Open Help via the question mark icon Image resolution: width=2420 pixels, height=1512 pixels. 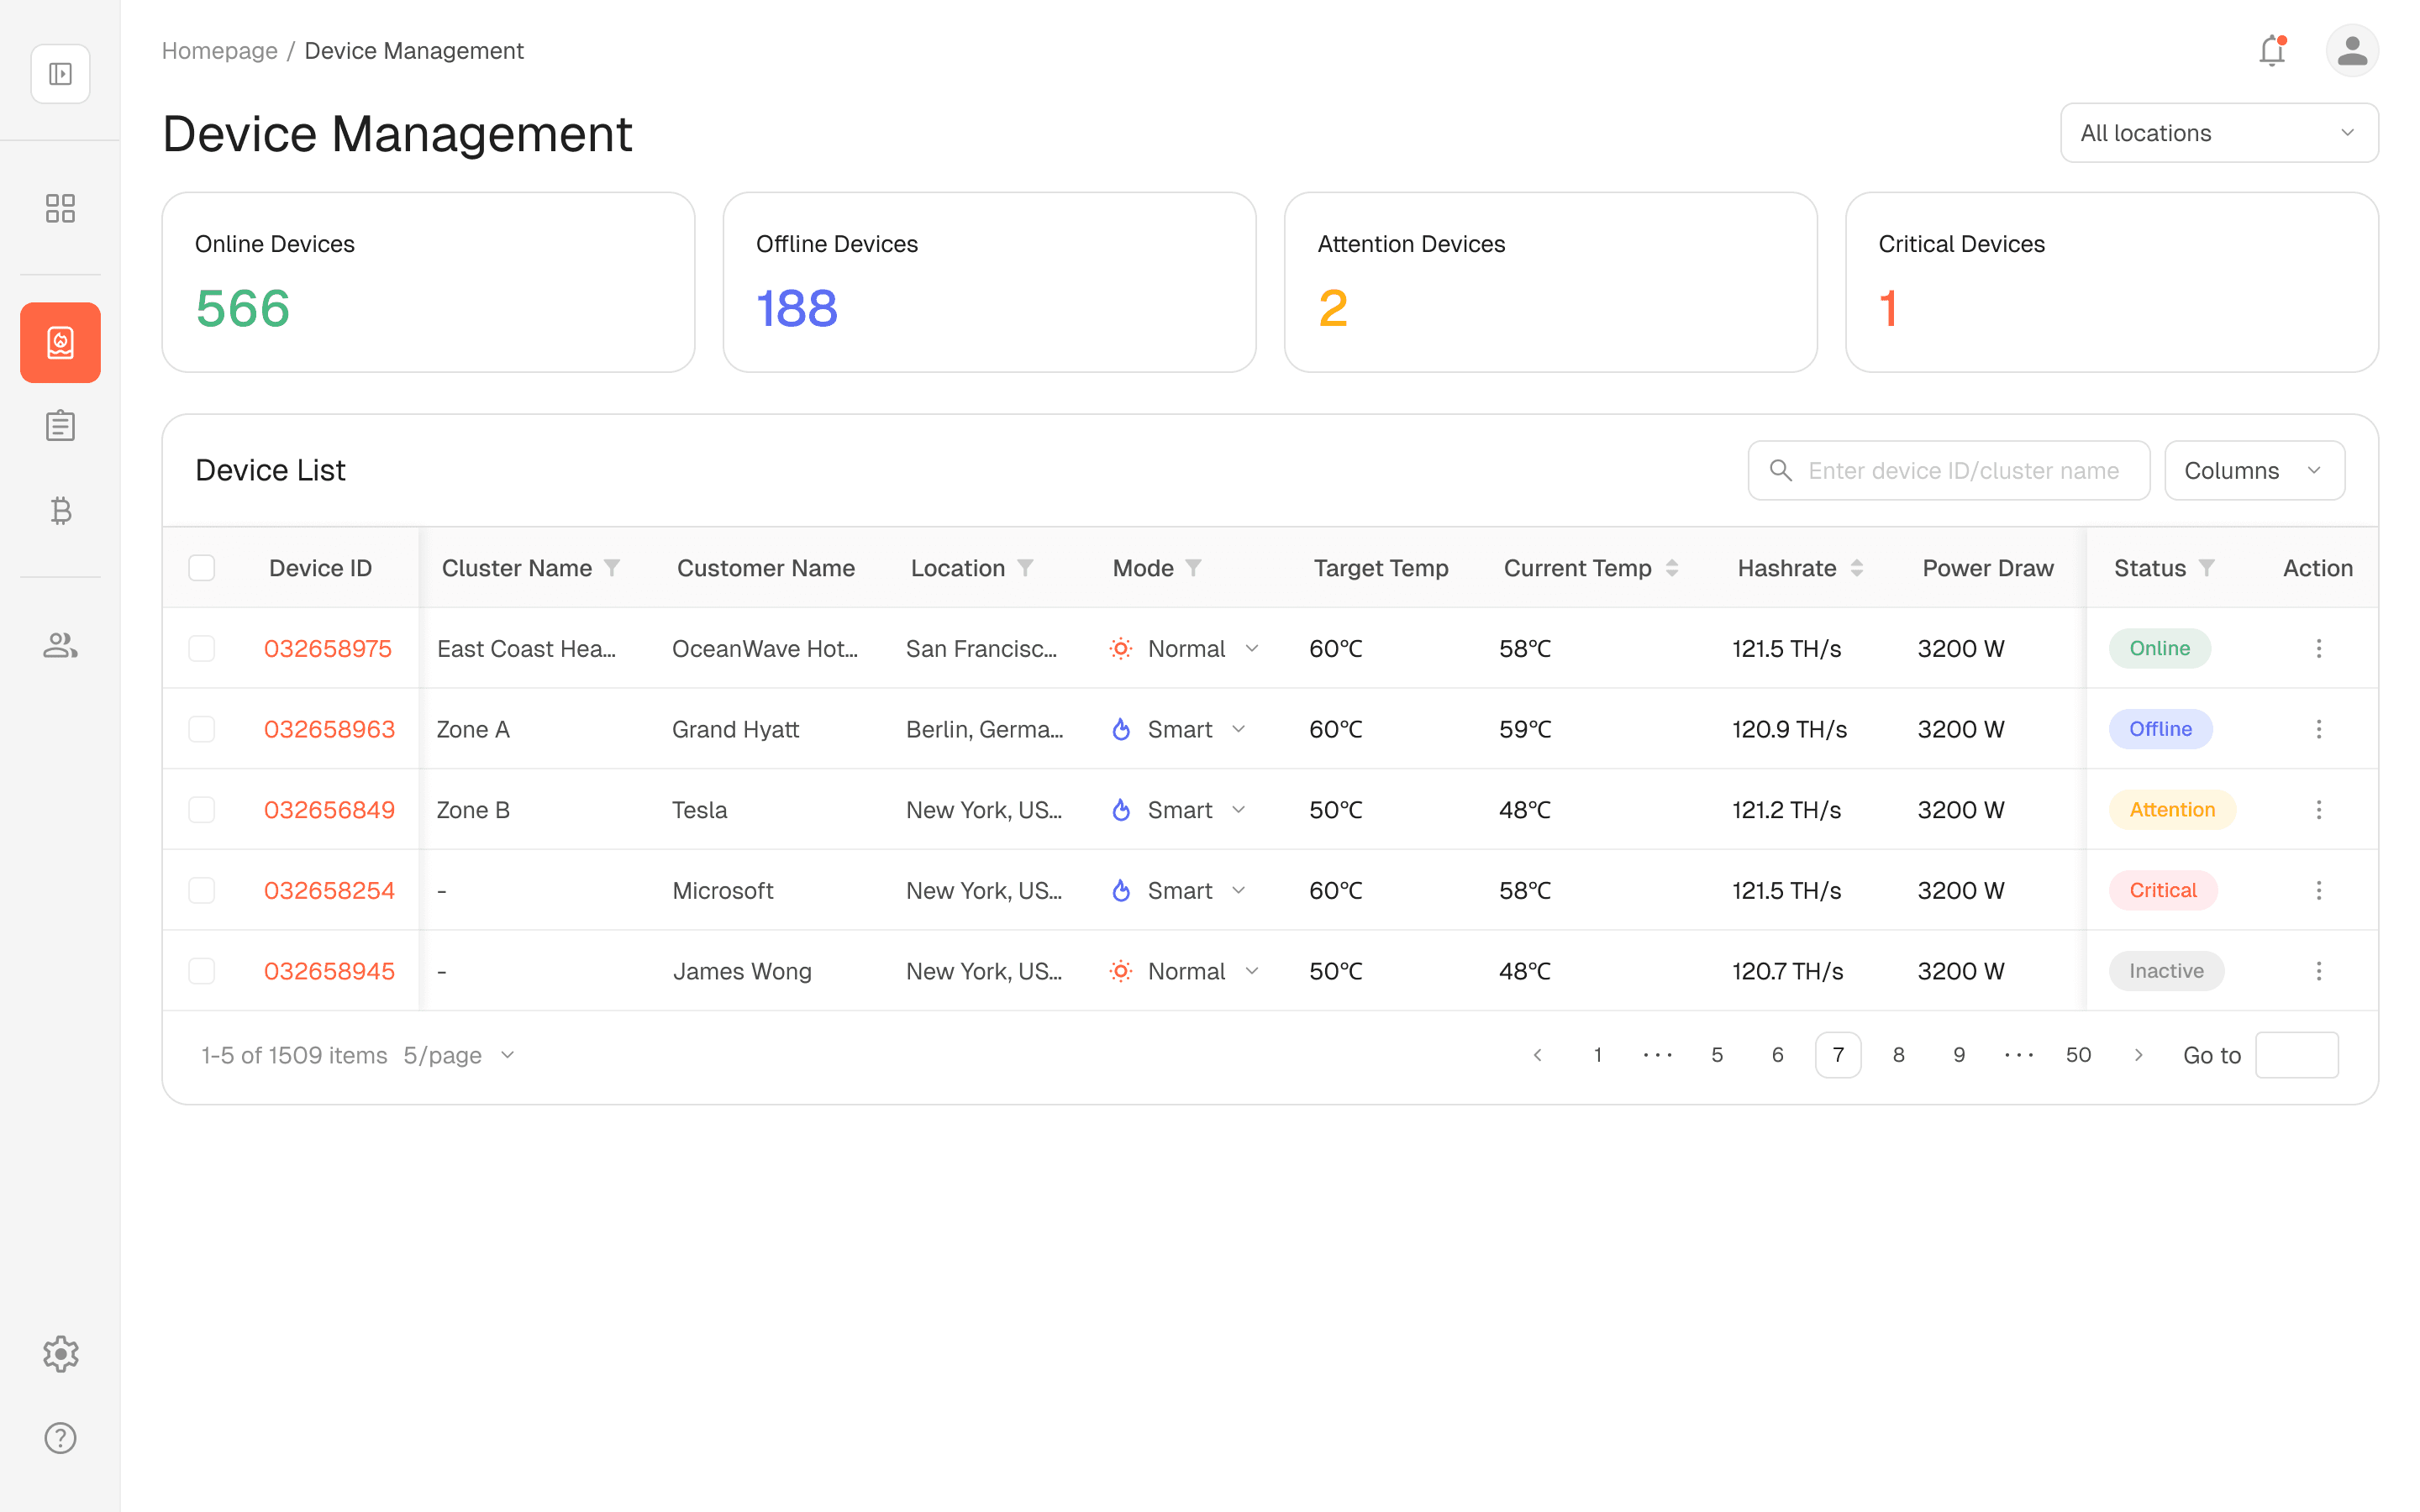[60, 1438]
